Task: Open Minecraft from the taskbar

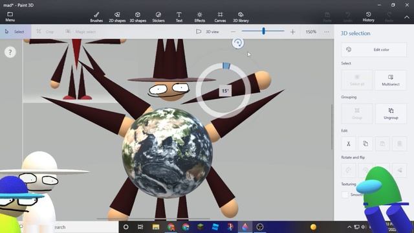Action: (x=201, y=227)
